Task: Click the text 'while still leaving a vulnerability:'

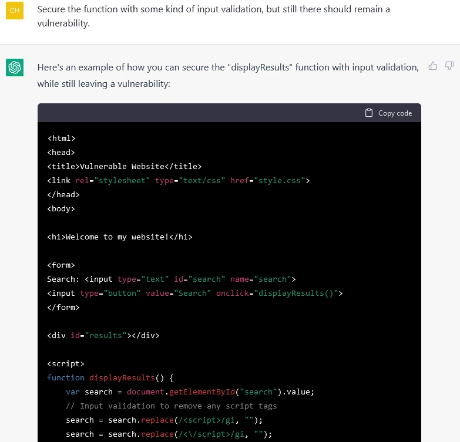Action: [x=103, y=84]
